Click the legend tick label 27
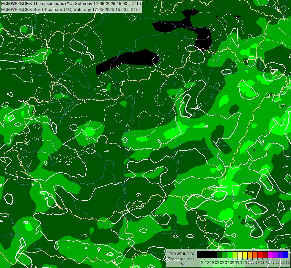 (227, 262)
